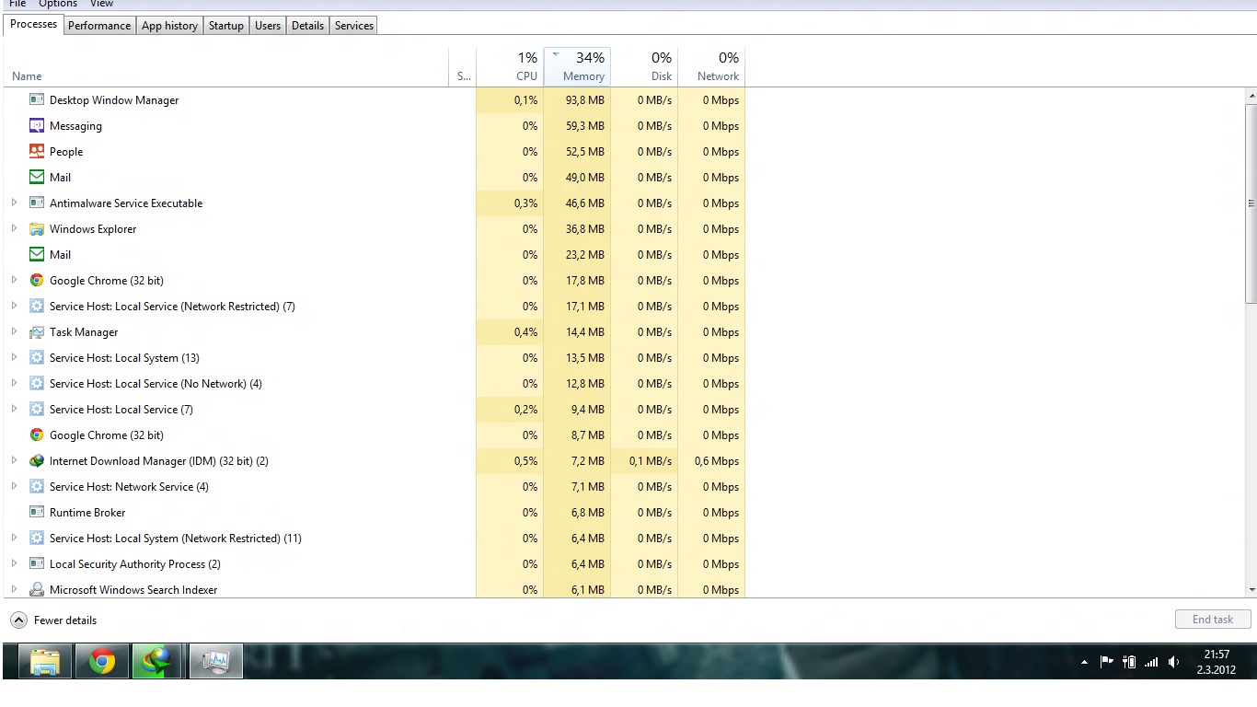Click the scroll down arrow of process list
The image size is (1257, 707).
1251,590
